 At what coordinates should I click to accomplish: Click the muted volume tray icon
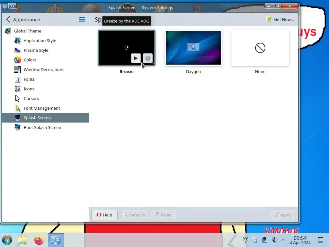click(x=274, y=240)
